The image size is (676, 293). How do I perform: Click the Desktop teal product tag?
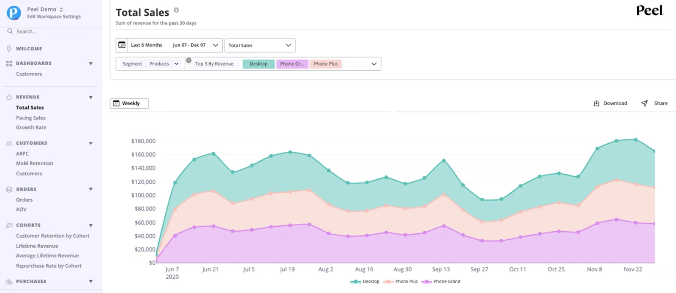[259, 64]
